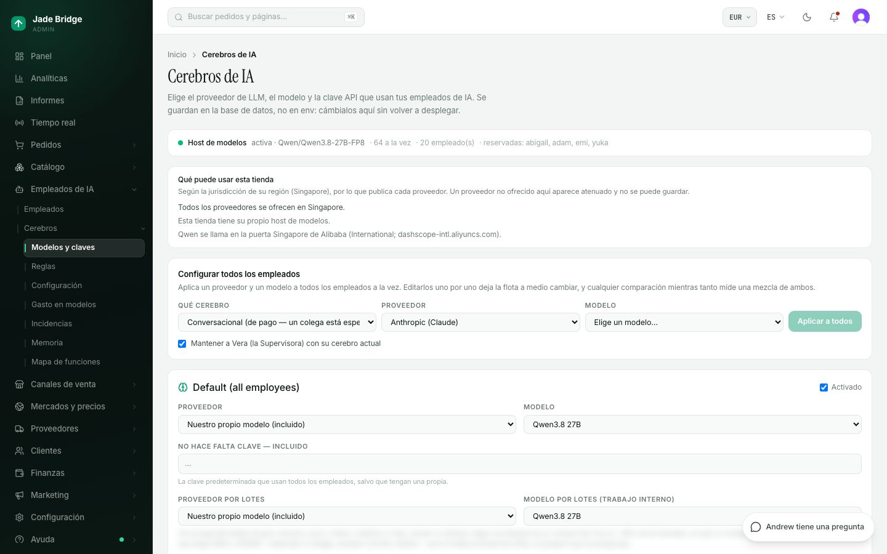Click the Marketing megaphone icon
This screenshot has height=554, width=887.
19,495
